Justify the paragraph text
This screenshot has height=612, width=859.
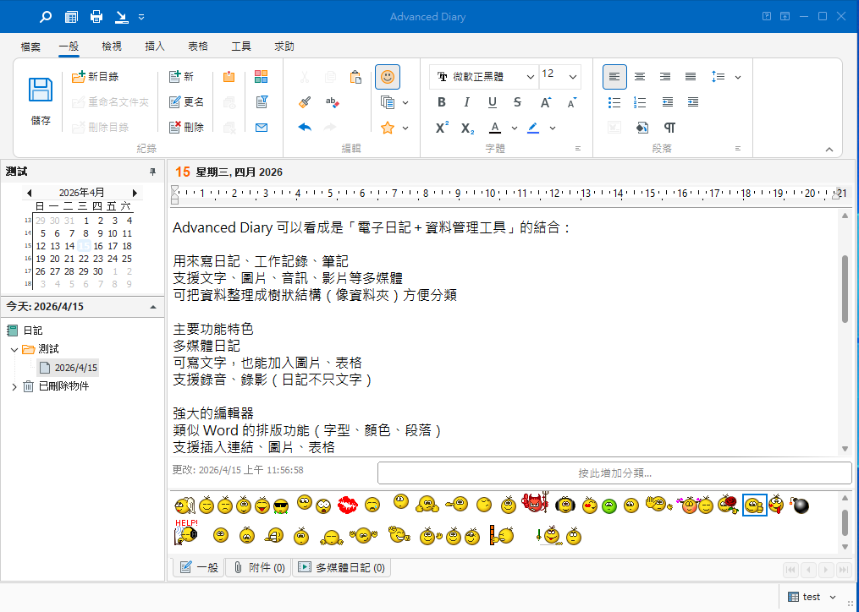pos(691,77)
